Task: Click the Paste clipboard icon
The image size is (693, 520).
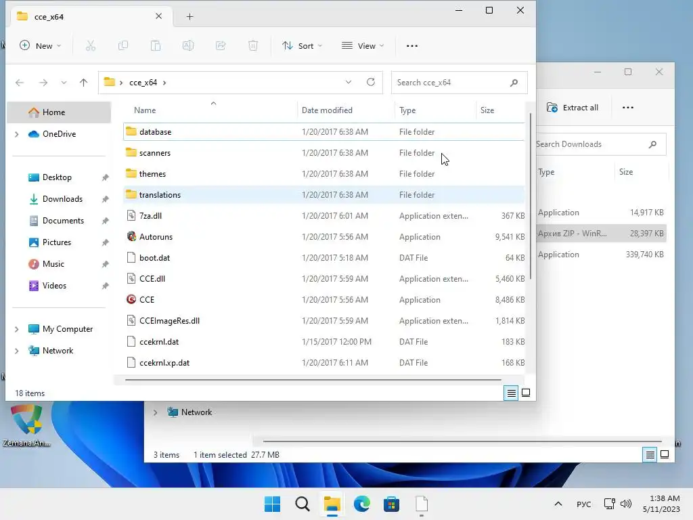Action: tap(156, 45)
